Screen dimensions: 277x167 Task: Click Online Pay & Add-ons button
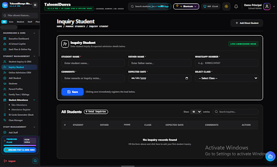(20, 150)
